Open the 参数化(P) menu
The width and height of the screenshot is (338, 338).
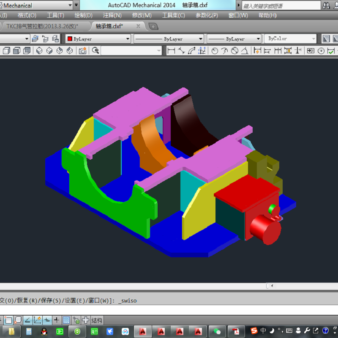click(x=207, y=15)
